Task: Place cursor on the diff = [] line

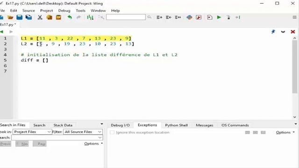Action: pyautogui.click(x=35, y=60)
